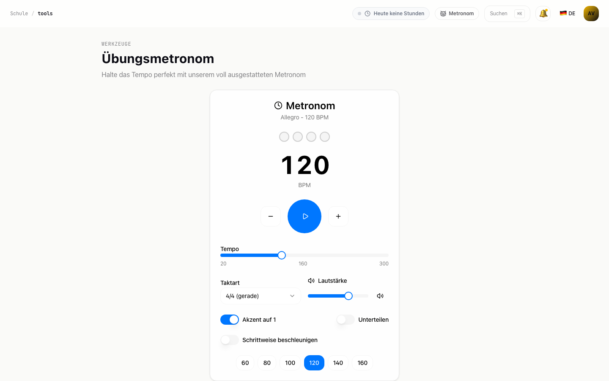The width and height of the screenshot is (609, 381).
Task: Select the 140 BPM preset
Action: coord(338,363)
